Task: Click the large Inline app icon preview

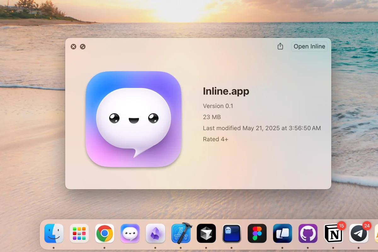Action: click(134, 119)
